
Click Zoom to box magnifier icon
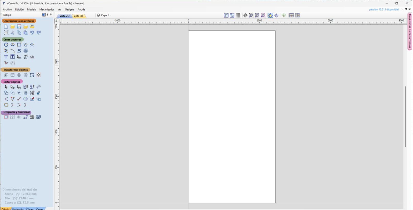(251, 15)
